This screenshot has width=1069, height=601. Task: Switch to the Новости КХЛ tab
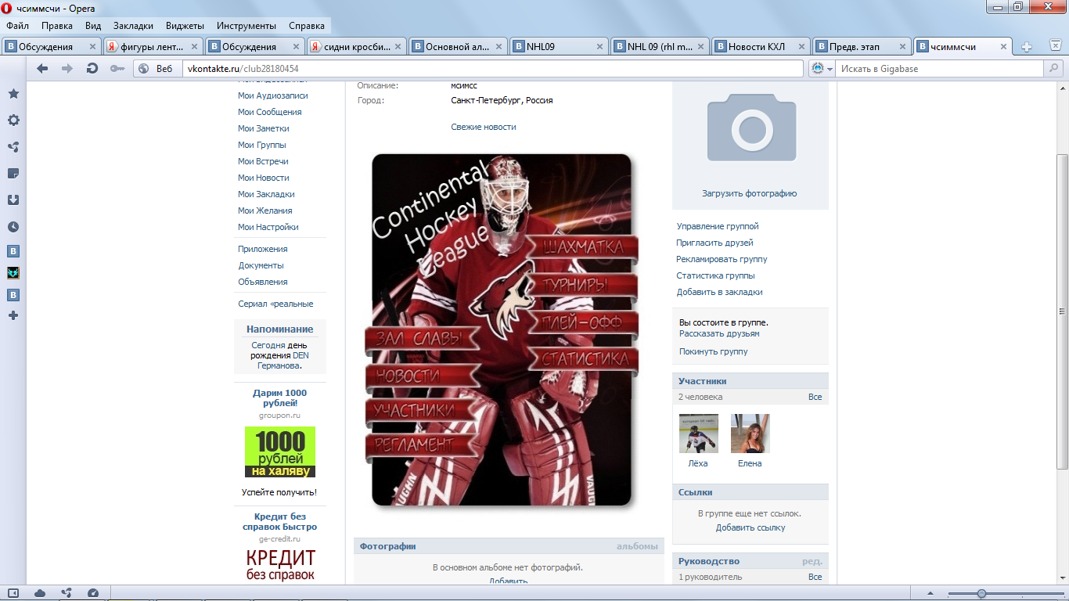pyautogui.click(x=760, y=47)
